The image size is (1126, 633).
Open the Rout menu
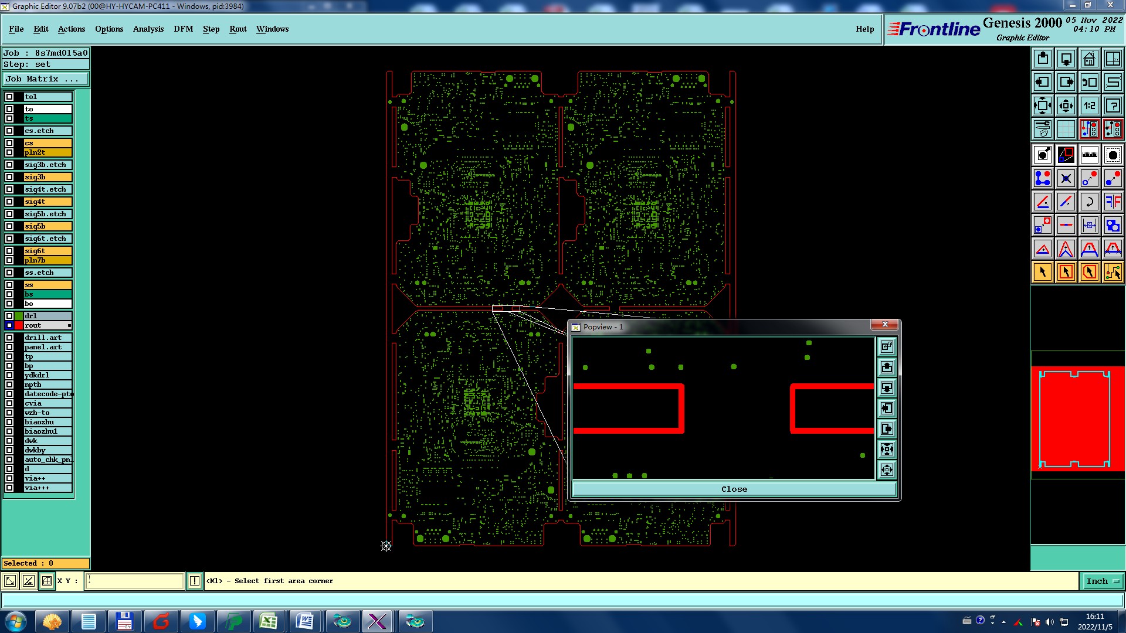(238, 29)
